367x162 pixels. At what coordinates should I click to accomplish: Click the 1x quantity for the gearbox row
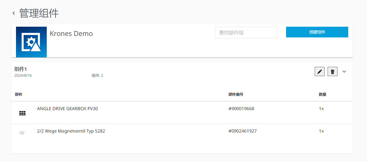click(x=321, y=109)
